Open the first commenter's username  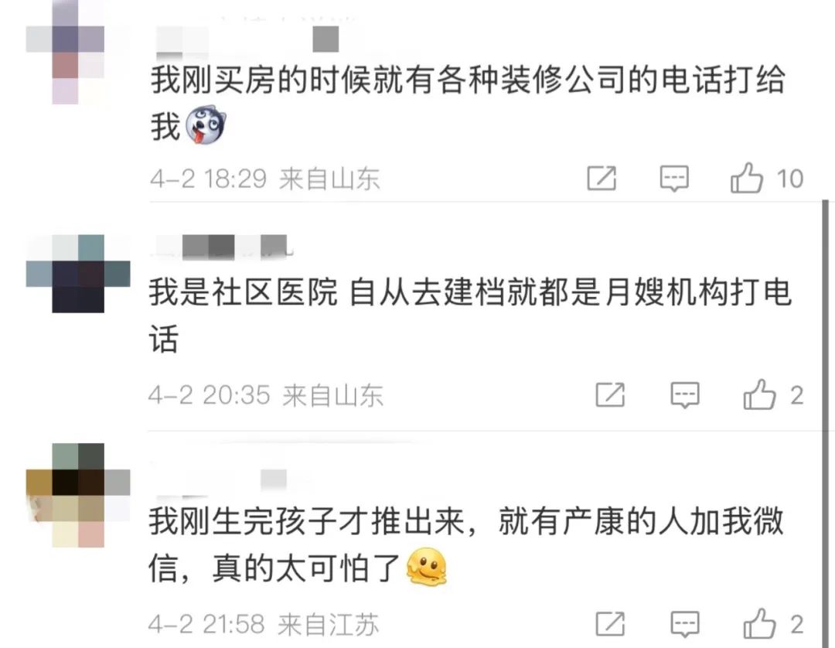coord(247,39)
